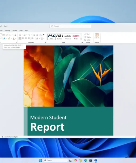Expand the Find dropdown arrow

91,34
